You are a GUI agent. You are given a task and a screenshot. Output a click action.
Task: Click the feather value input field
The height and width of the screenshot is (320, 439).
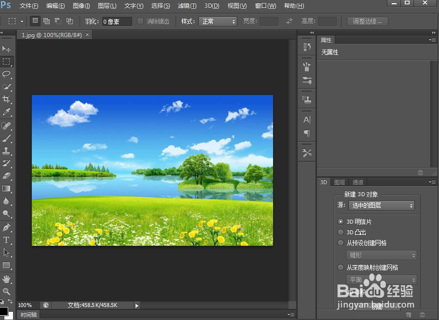click(117, 22)
